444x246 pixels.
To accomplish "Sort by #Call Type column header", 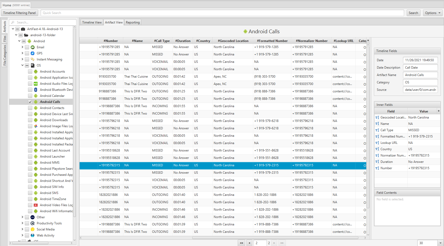I will (x=162, y=41).
